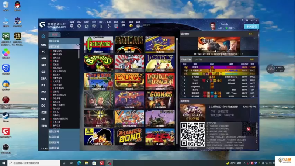Open the Double Dragon game thumbnail

(x=160, y=82)
